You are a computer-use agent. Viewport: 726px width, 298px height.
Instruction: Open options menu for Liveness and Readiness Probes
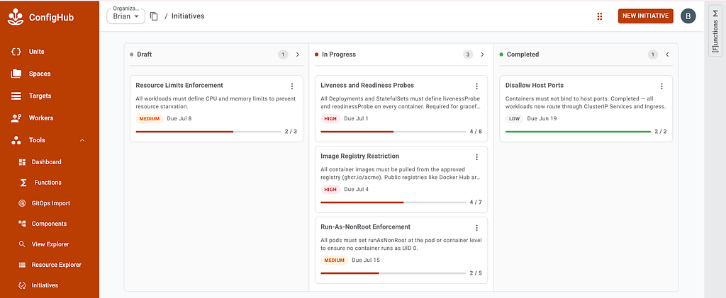tap(476, 86)
